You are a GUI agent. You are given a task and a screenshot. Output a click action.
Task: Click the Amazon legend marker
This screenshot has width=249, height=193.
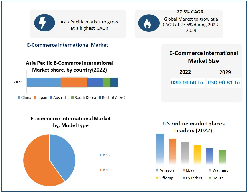click(158, 170)
